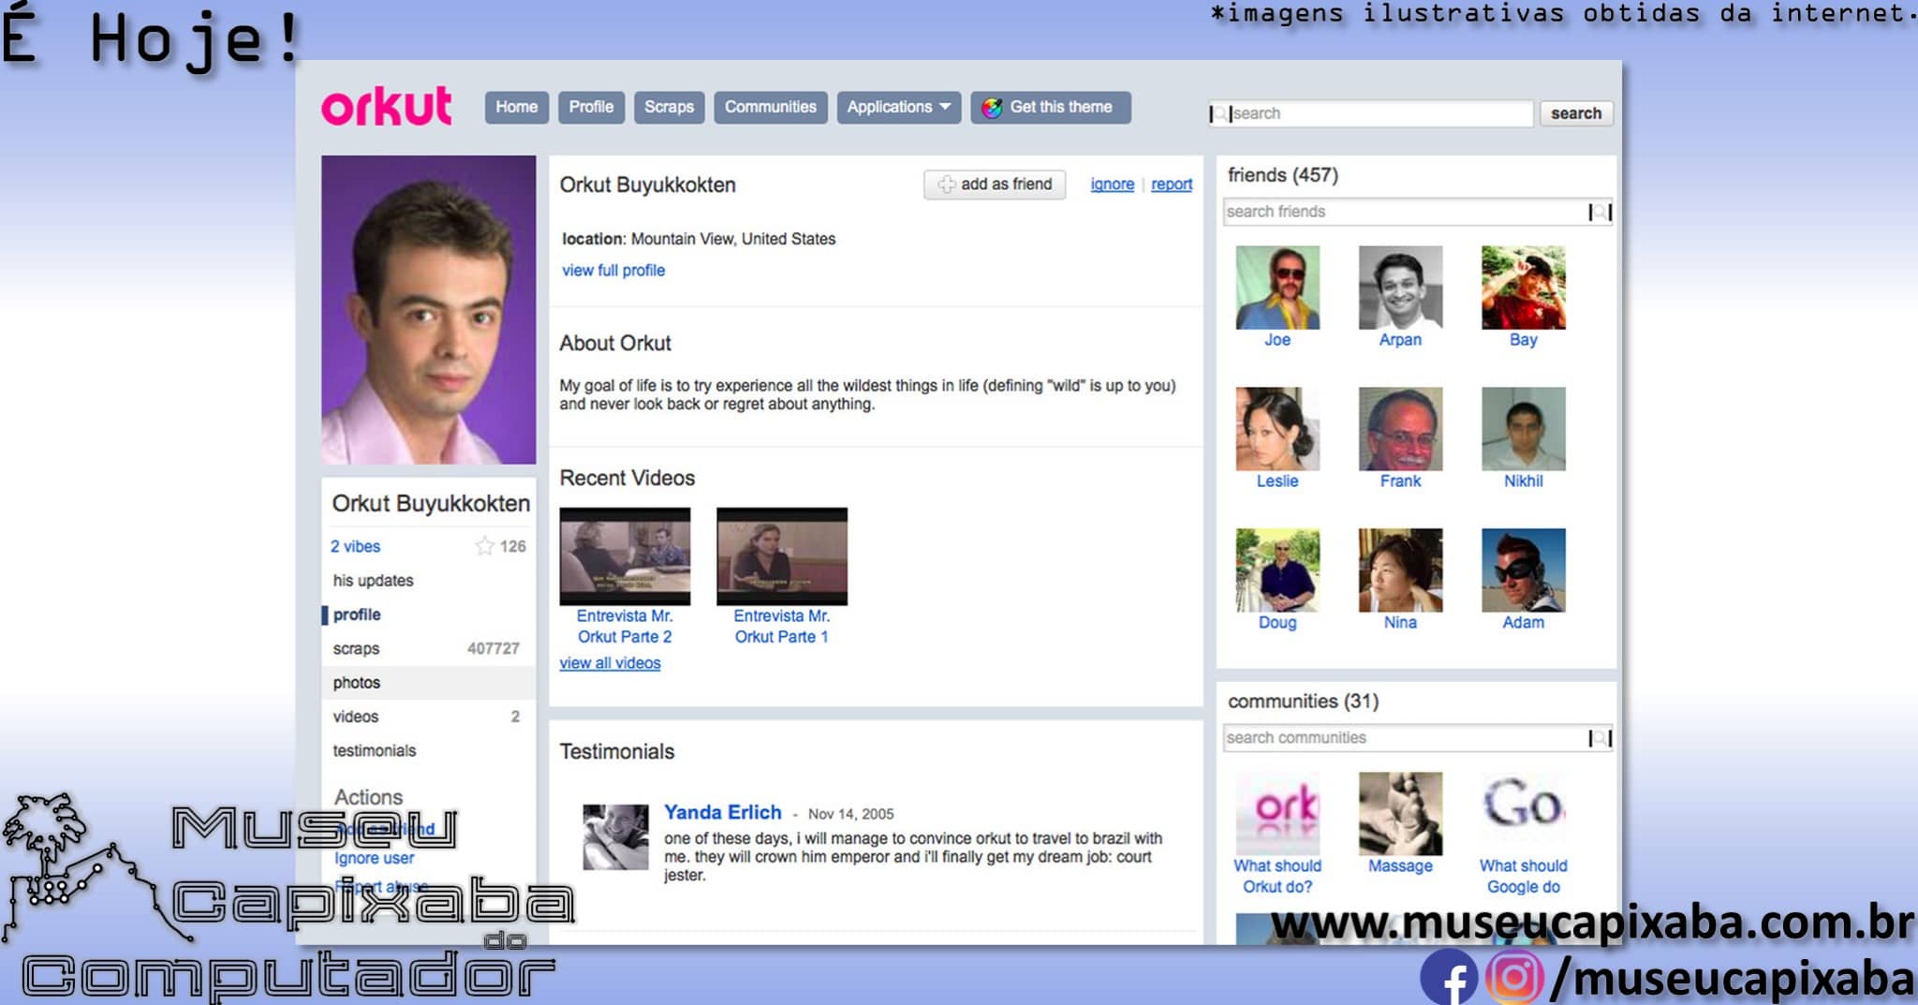Open the Entrevista Mr. Orkut Parte 1 link
Screen dimensions: 1918x1005
coord(782,627)
